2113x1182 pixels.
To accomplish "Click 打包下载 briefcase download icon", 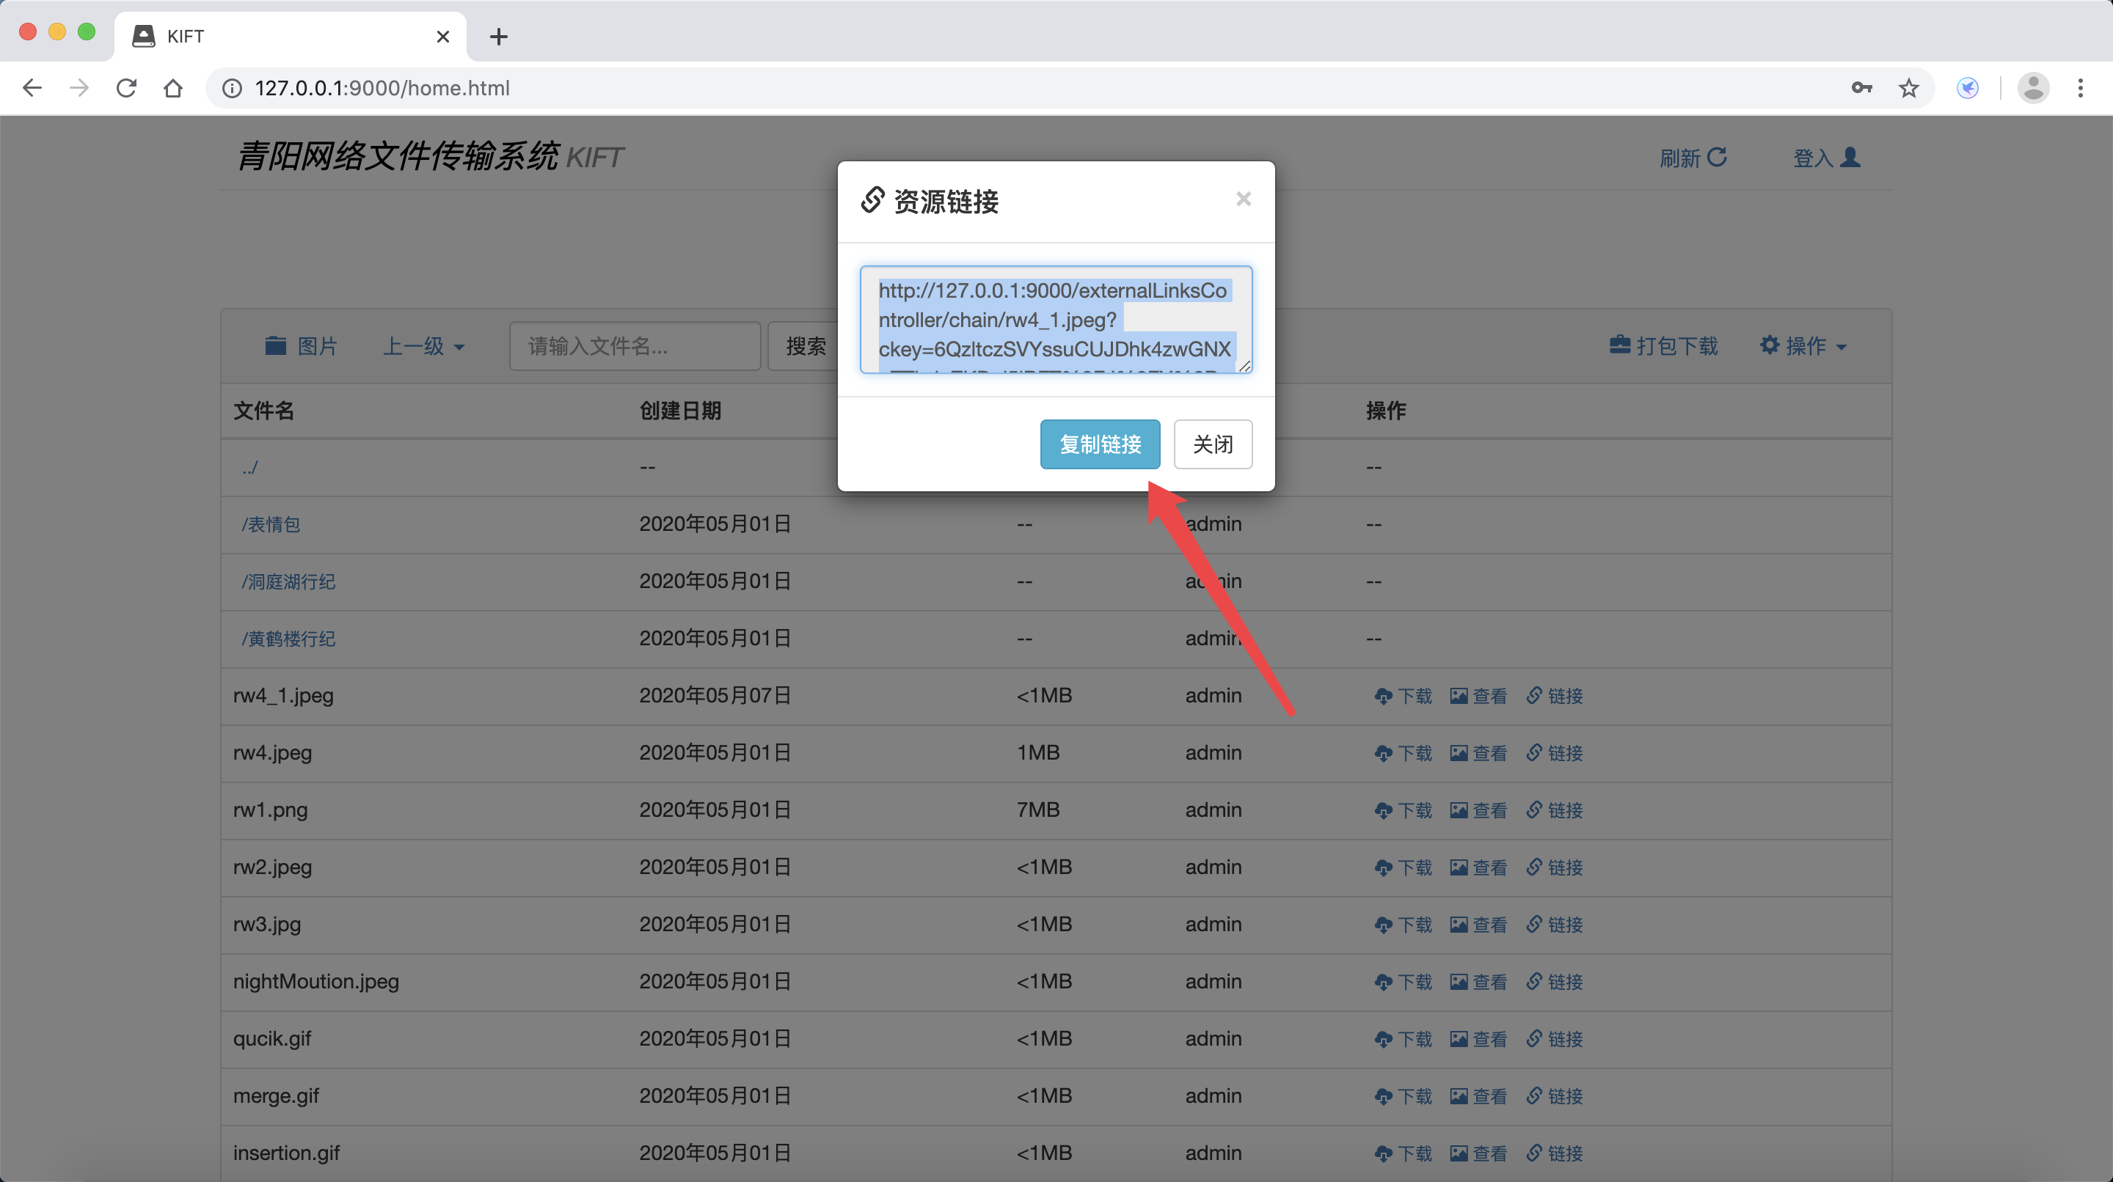I will (1619, 345).
